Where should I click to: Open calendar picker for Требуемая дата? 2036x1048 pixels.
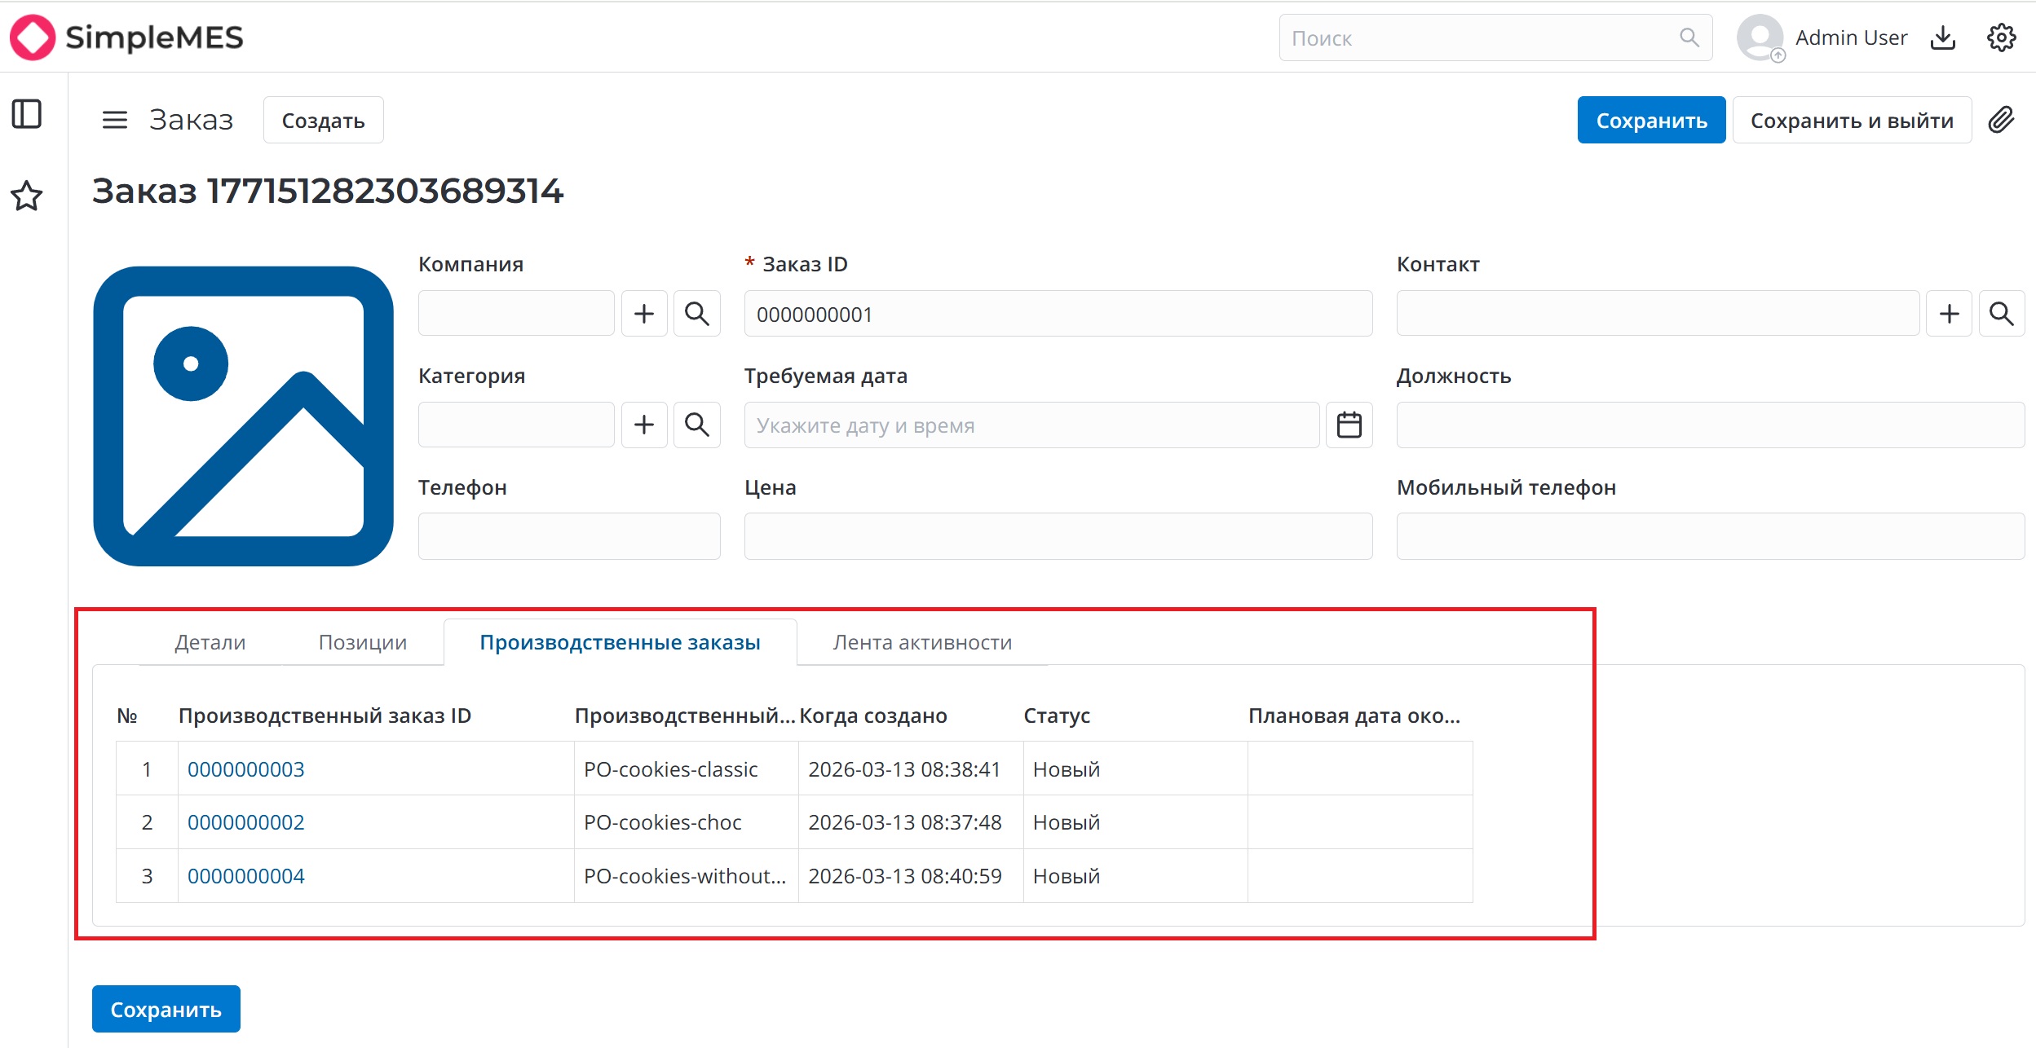(x=1349, y=425)
